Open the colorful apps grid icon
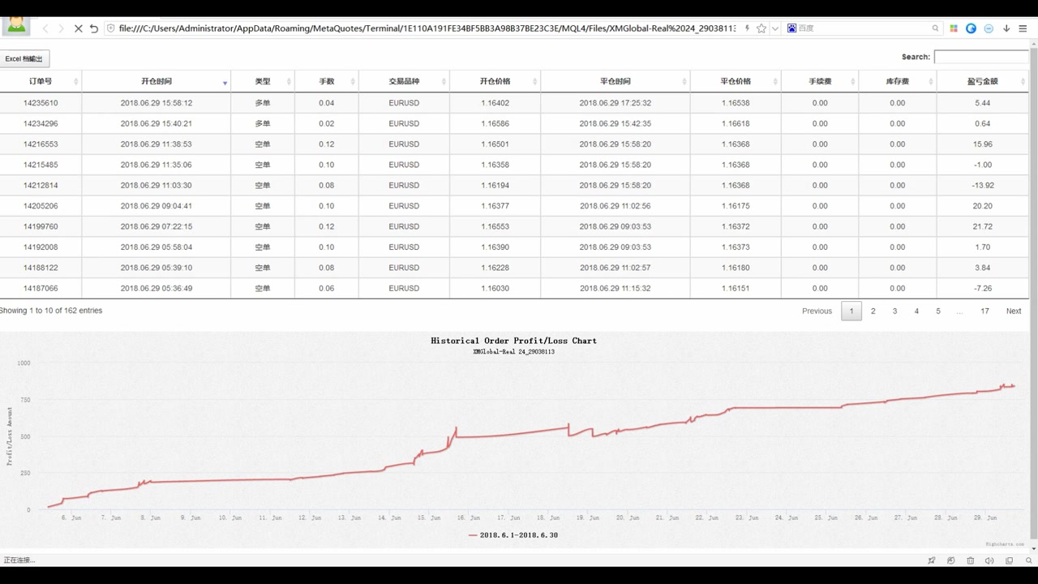 954,28
